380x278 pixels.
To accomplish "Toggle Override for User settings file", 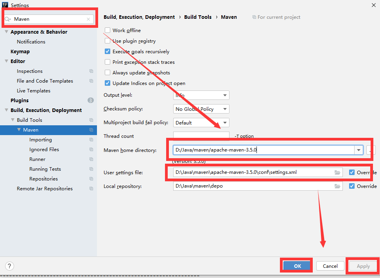I will coord(351,172).
